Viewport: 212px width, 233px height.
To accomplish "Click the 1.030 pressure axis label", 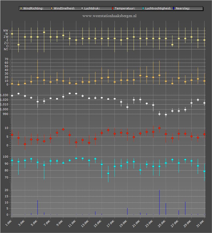I will pyautogui.click(x=4, y=95).
